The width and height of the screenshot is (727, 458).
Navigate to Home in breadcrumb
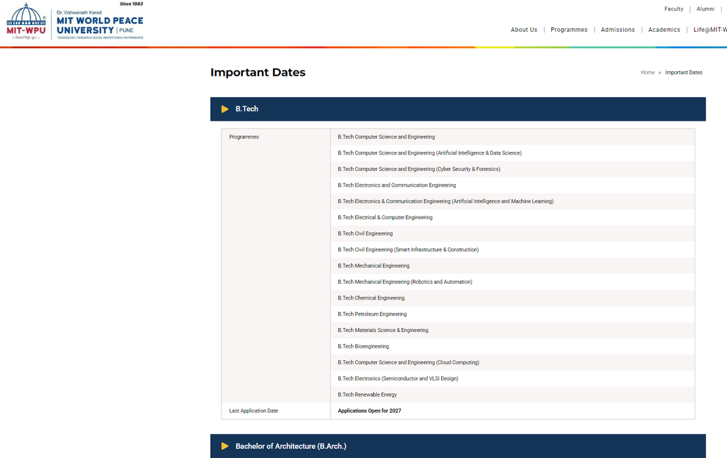(648, 73)
